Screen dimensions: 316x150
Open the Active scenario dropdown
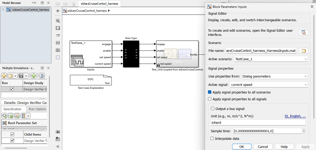(271, 59)
